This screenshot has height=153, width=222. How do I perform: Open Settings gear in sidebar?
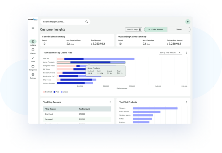(x=33, y=74)
